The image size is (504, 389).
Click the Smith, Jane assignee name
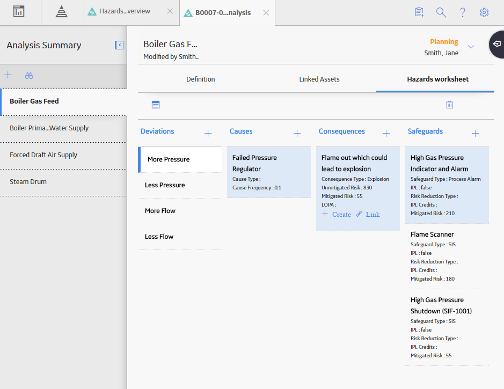click(x=441, y=53)
